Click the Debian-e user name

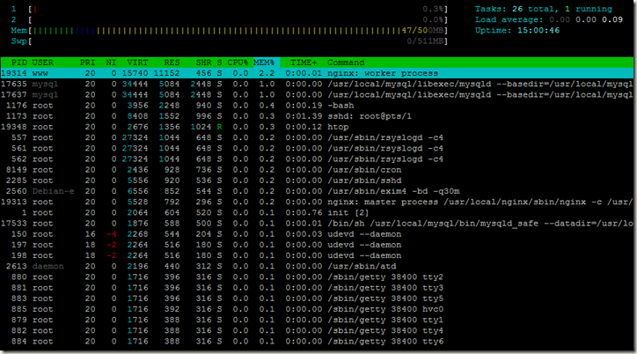click(x=53, y=191)
